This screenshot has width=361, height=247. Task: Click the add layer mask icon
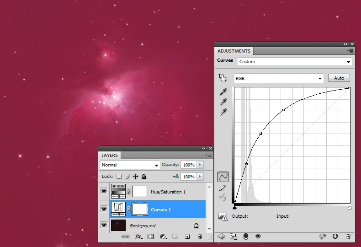(x=150, y=236)
